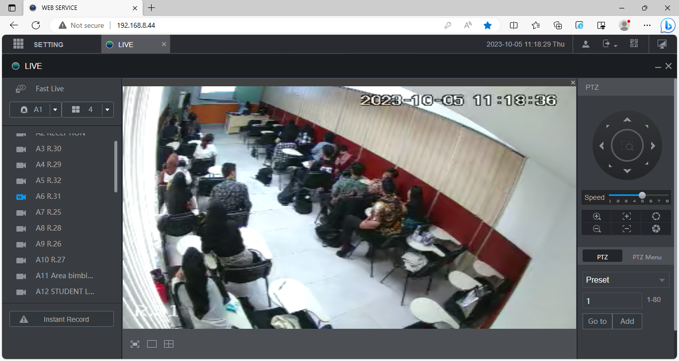Move camera diagonally with PTZ down-right arrow

click(x=646, y=164)
